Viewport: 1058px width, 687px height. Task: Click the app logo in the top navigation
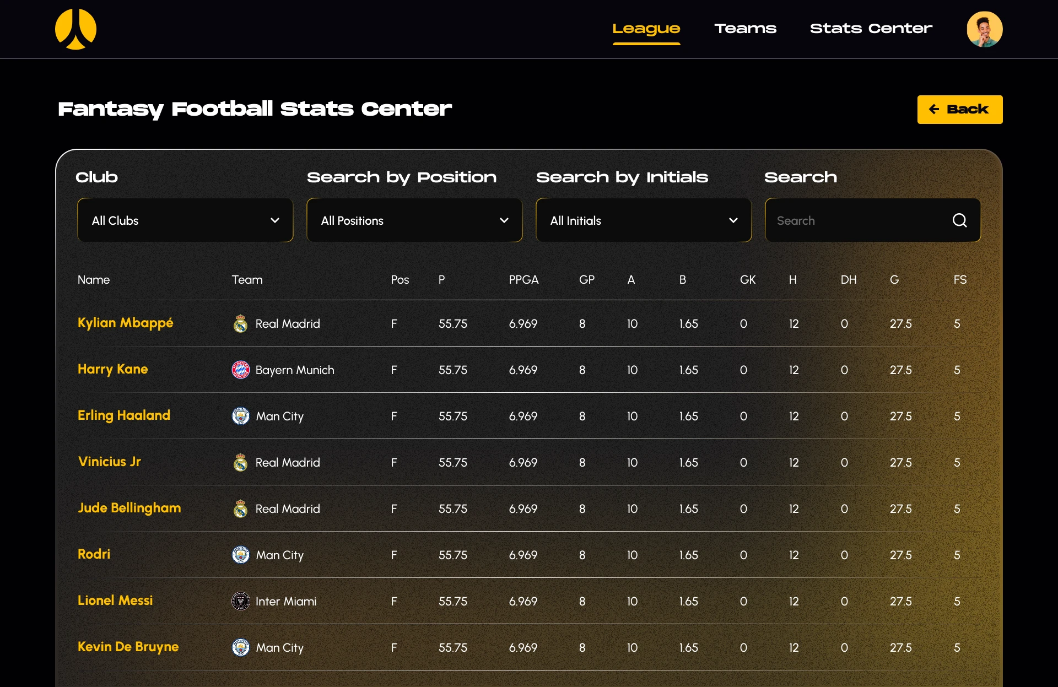[x=76, y=29]
